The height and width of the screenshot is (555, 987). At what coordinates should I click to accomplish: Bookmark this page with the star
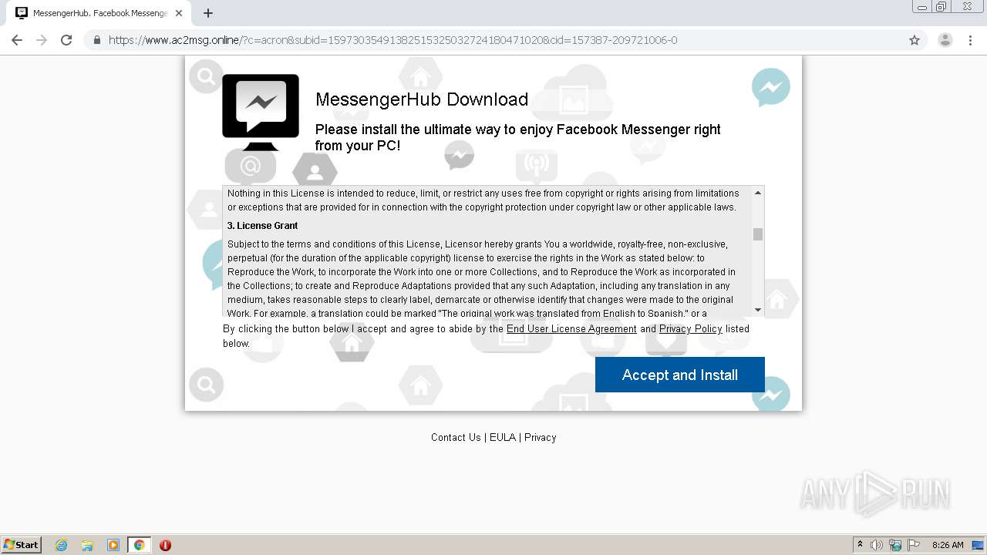pos(915,40)
